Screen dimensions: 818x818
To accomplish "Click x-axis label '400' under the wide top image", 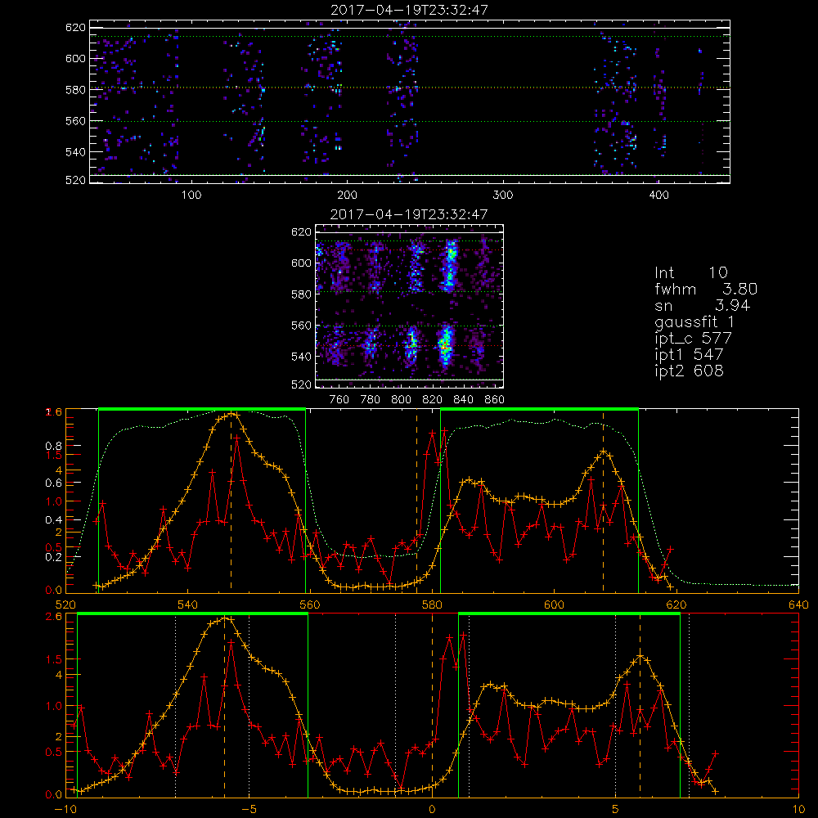I will (x=658, y=196).
